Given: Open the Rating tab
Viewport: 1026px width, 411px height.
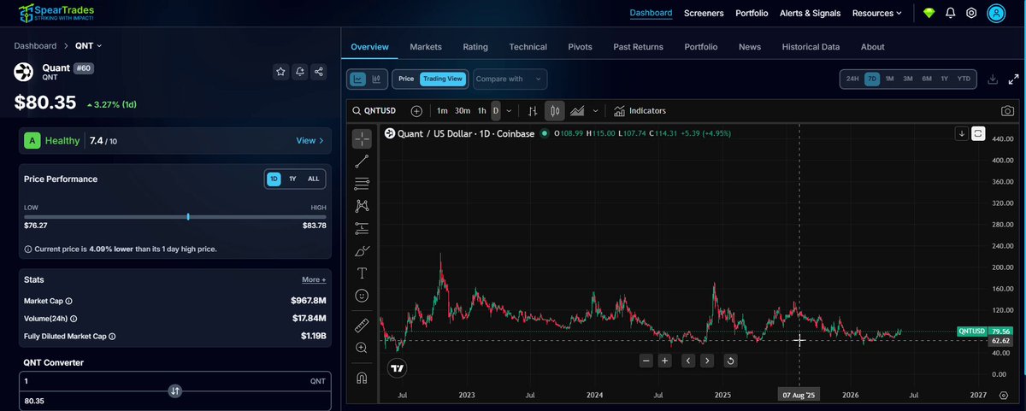Looking at the screenshot, I should [475, 47].
